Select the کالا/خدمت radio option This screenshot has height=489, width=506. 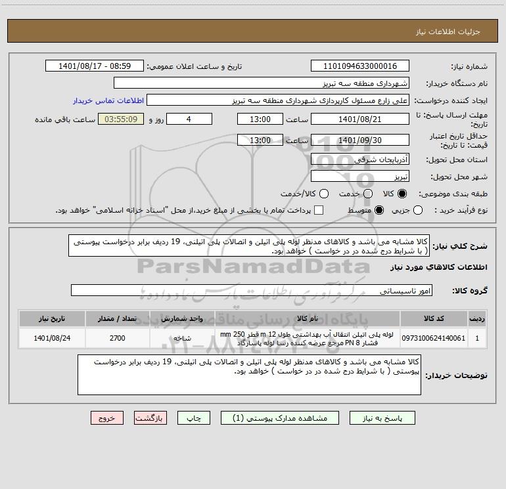tap(324, 194)
